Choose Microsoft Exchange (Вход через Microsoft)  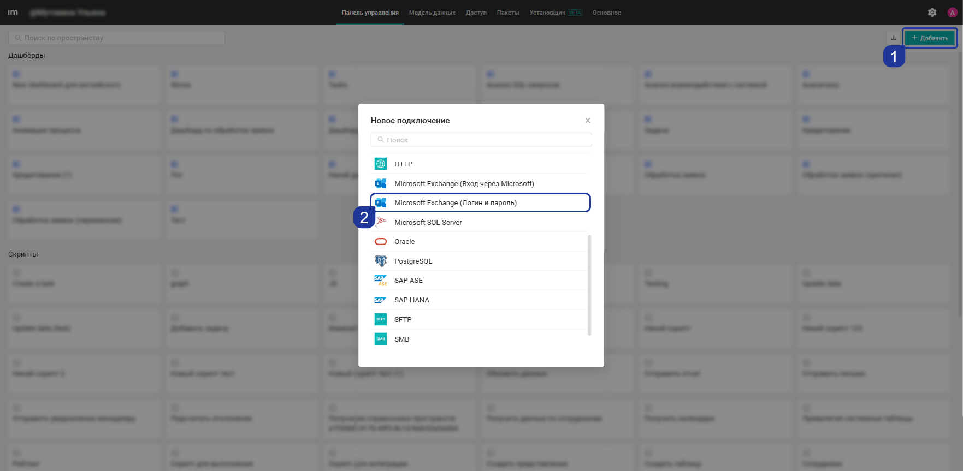click(480, 183)
